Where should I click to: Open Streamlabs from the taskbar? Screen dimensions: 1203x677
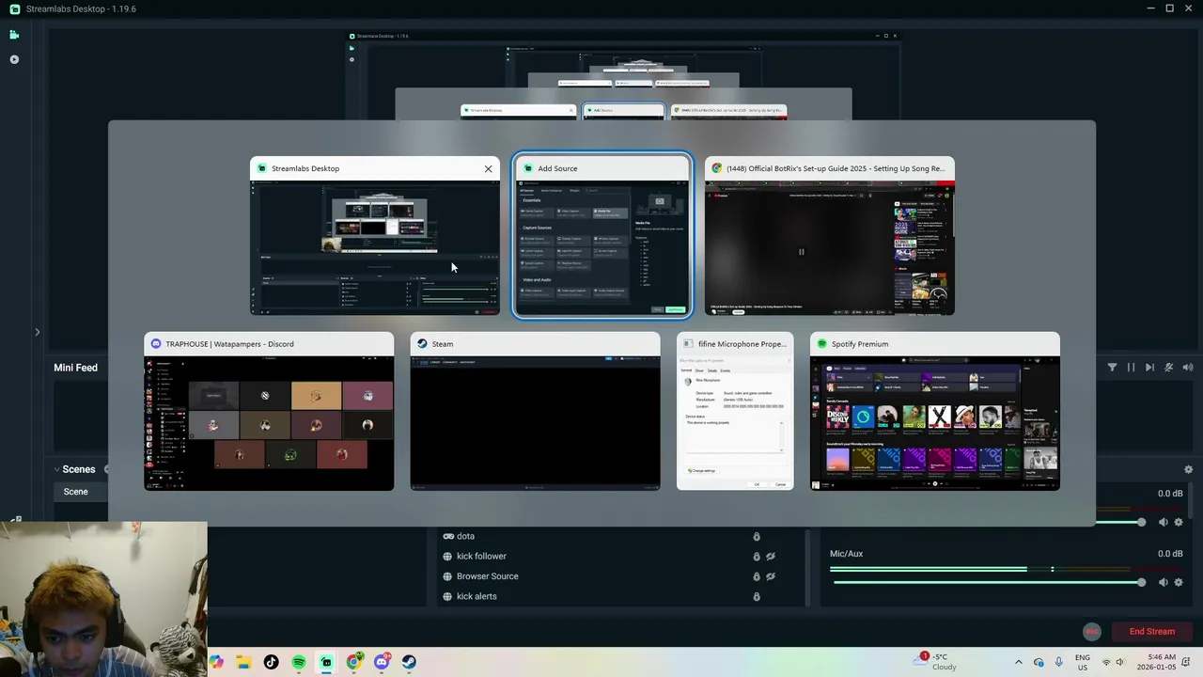click(326, 662)
